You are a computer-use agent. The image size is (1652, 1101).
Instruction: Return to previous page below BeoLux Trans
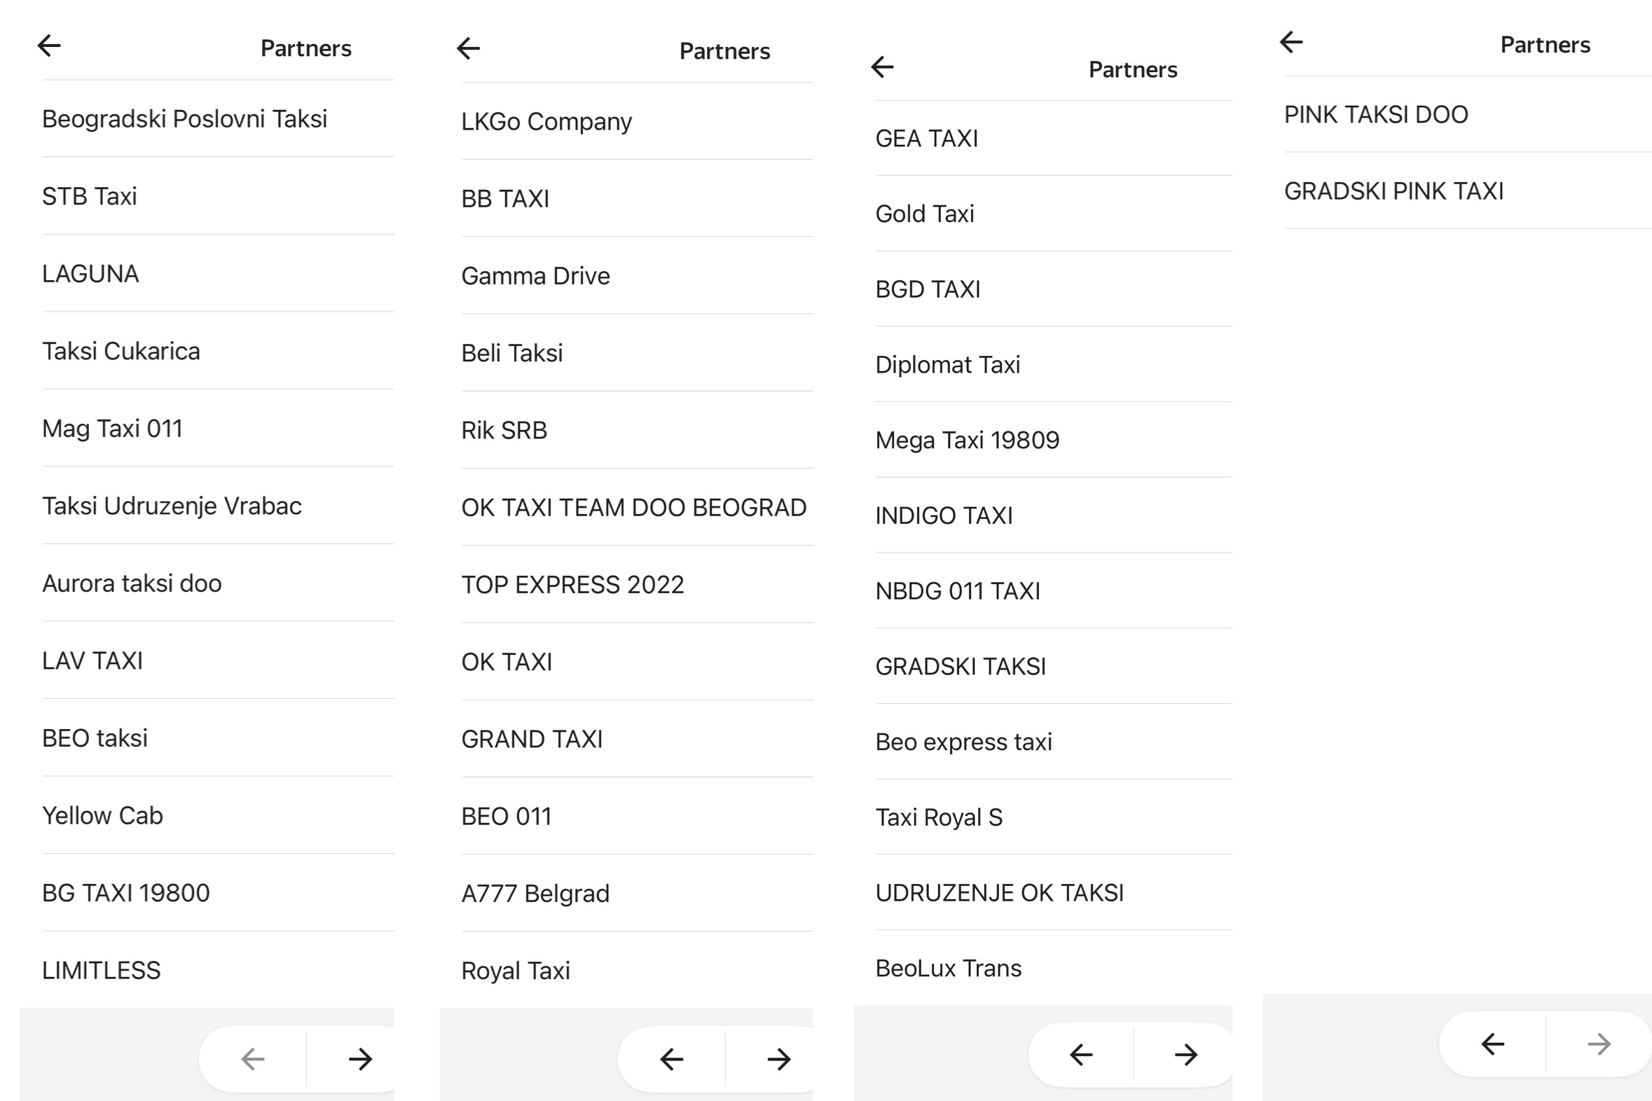click(1081, 1055)
